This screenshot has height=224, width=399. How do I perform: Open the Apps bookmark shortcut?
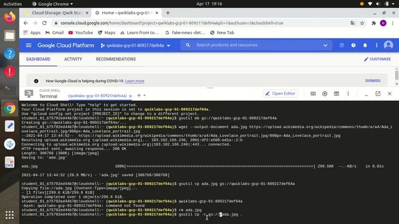32,32
